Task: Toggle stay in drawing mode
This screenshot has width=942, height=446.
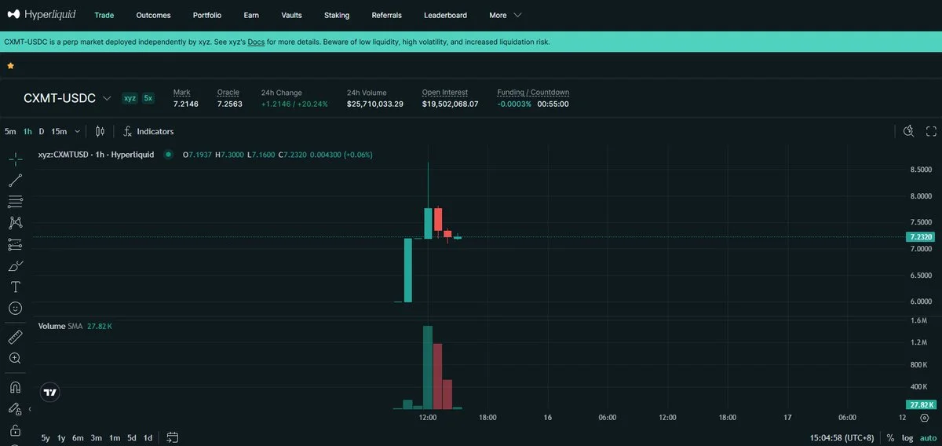Action: (x=15, y=408)
